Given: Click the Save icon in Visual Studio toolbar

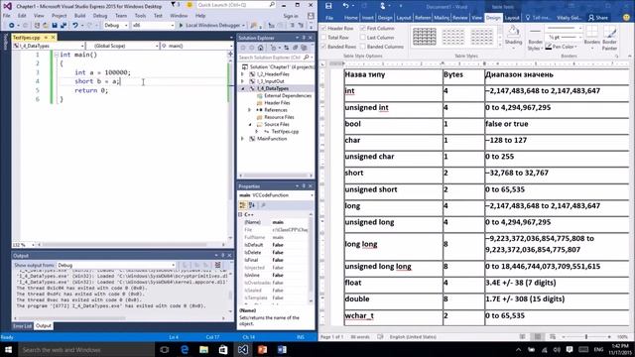Looking at the screenshot, I should [55, 25].
